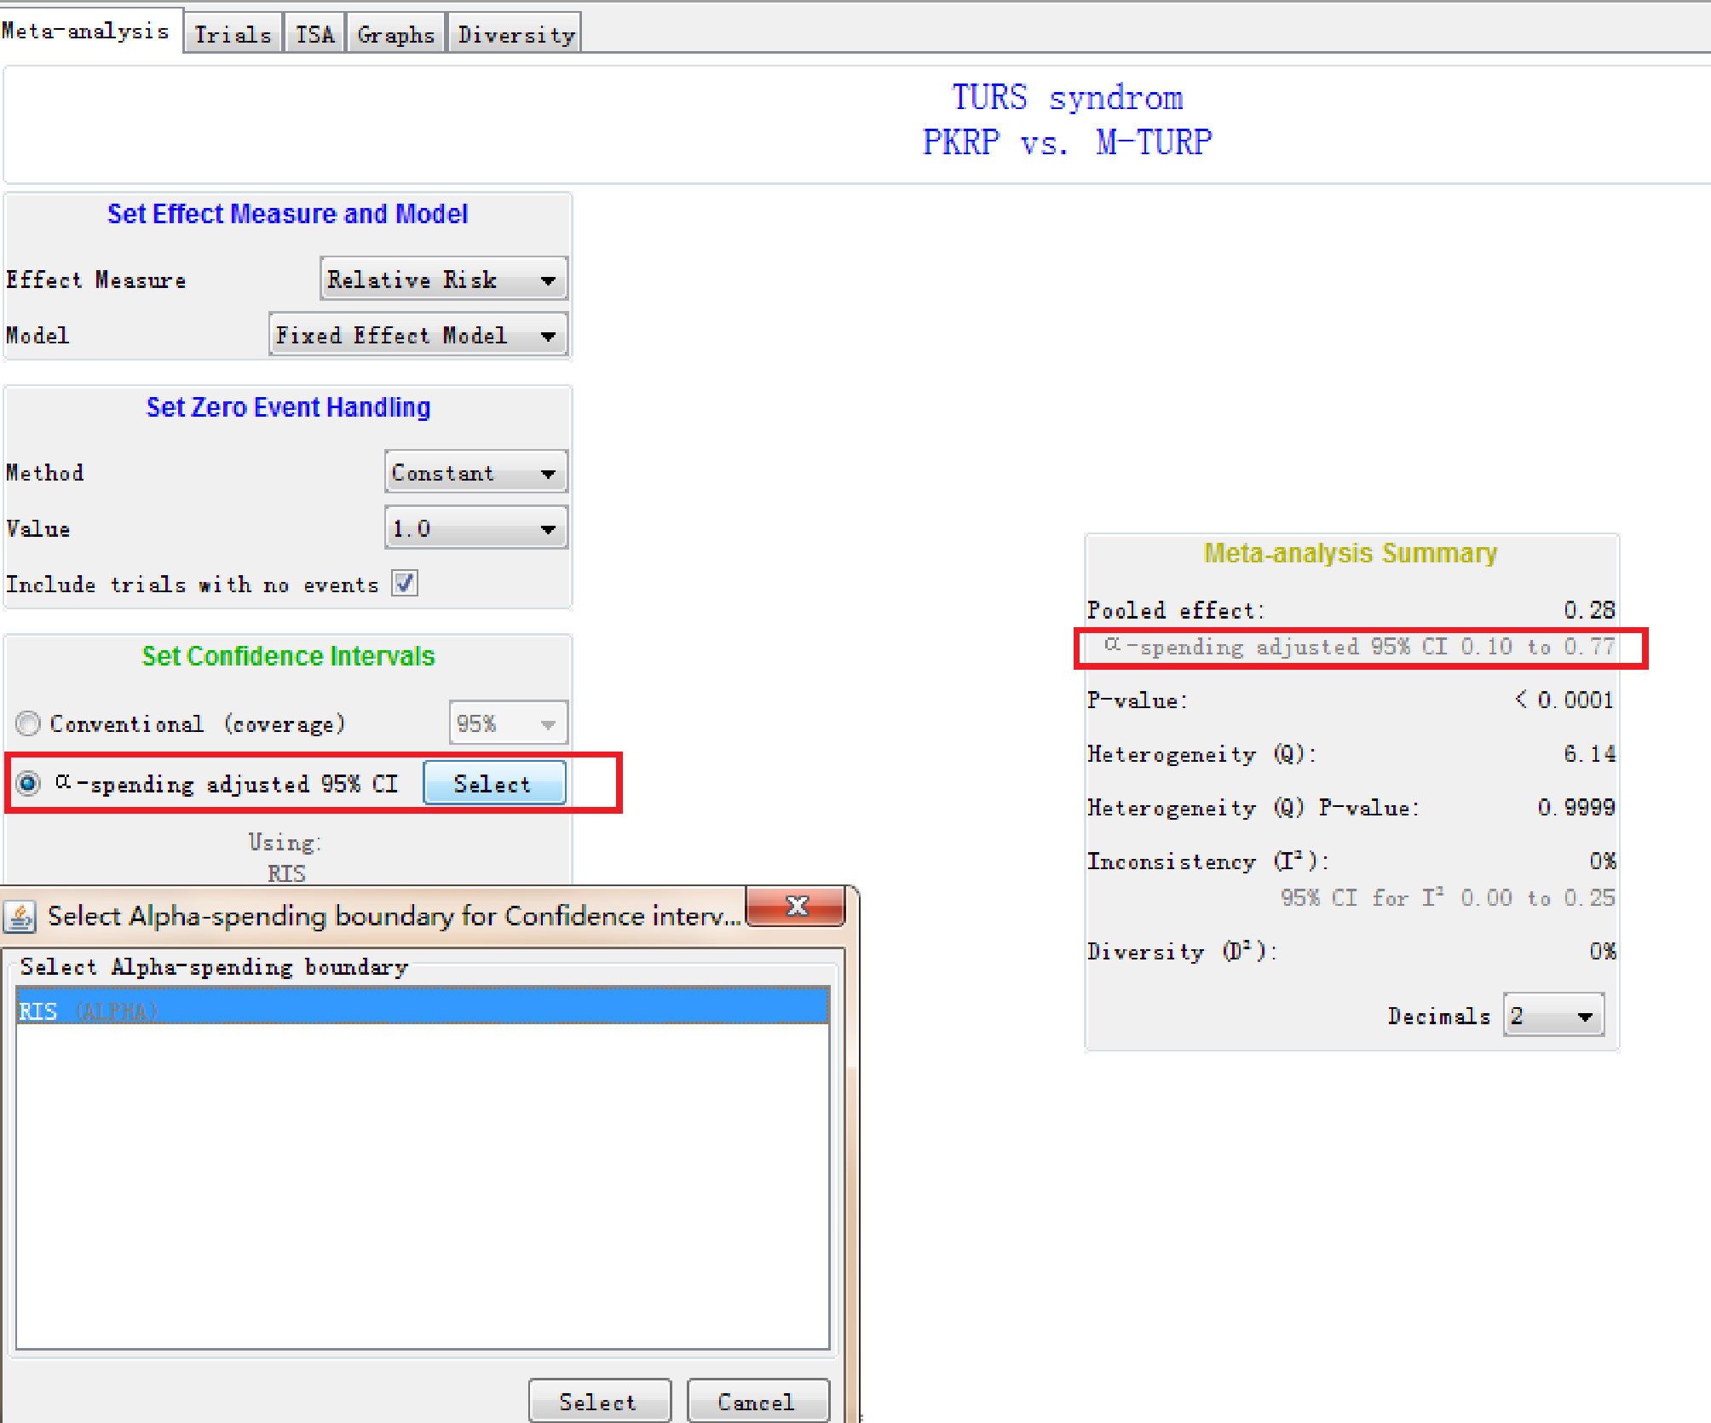The height and width of the screenshot is (1423, 1711).
Task: Click the Java icon in dialog title bar
Action: (20, 917)
